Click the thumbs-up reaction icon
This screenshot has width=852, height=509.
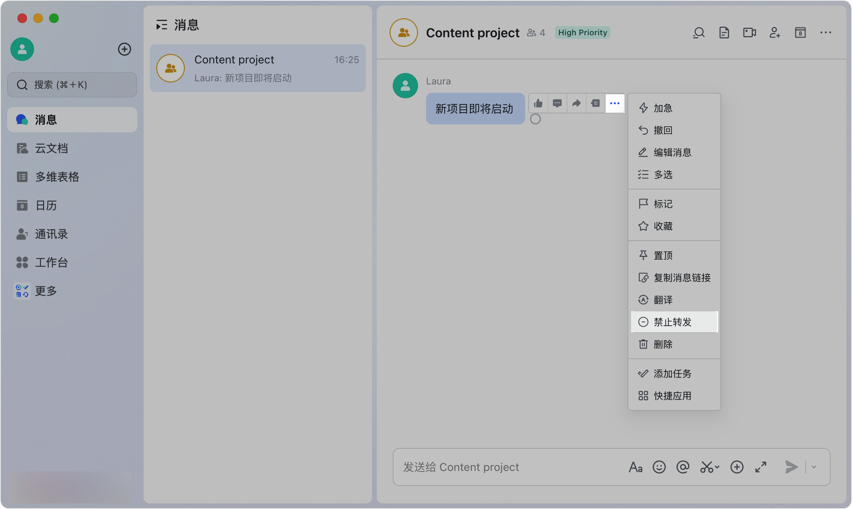click(x=538, y=103)
